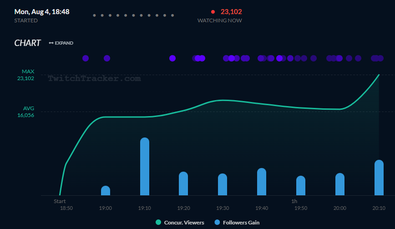Click the Mon, Aug 4, 18:48 start date
Viewport: 395px width, 229px height.
pyautogui.click(x=42, y=11)
